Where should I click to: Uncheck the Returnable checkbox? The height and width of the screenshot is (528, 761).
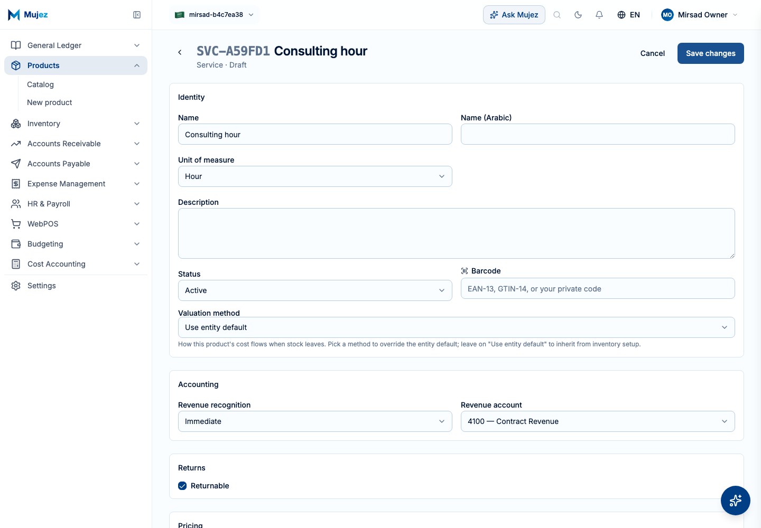(x=182, y=486)
